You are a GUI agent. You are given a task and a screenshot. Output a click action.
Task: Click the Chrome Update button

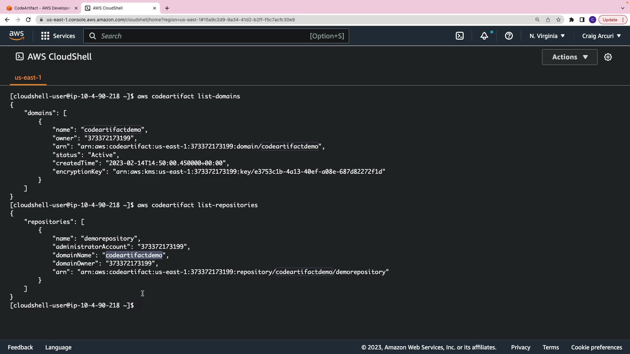[610, 20]
